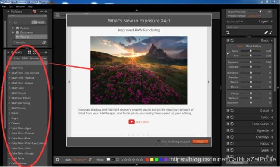The height and width of the screenshot is (167, 280).
Task: Filter by the red color label
Action: [147, 160]
